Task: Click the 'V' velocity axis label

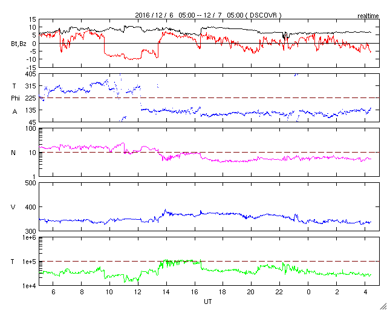Action: point(13,207)
